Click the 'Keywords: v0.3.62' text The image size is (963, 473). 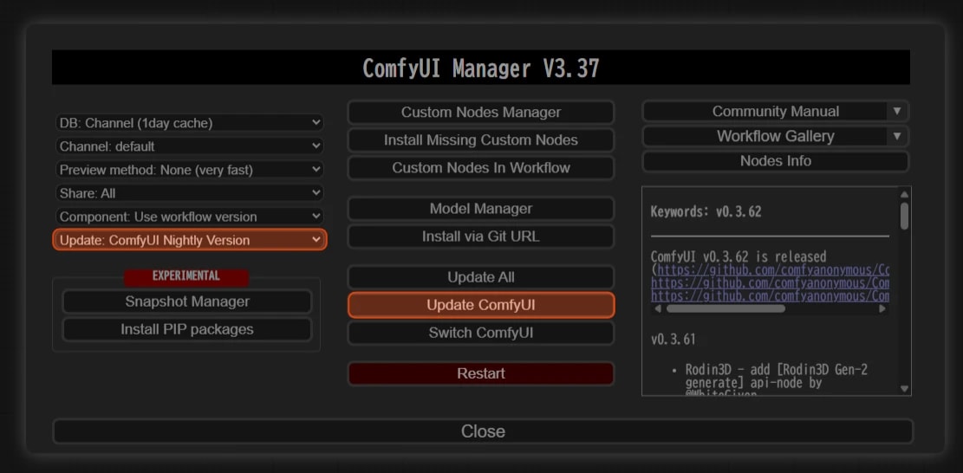(706, 211)
